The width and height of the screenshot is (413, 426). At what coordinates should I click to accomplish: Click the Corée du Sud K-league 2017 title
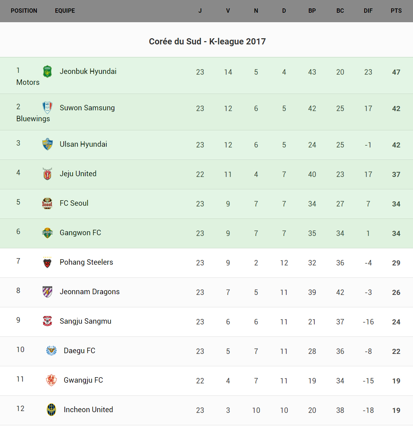[x=207, y=42]
